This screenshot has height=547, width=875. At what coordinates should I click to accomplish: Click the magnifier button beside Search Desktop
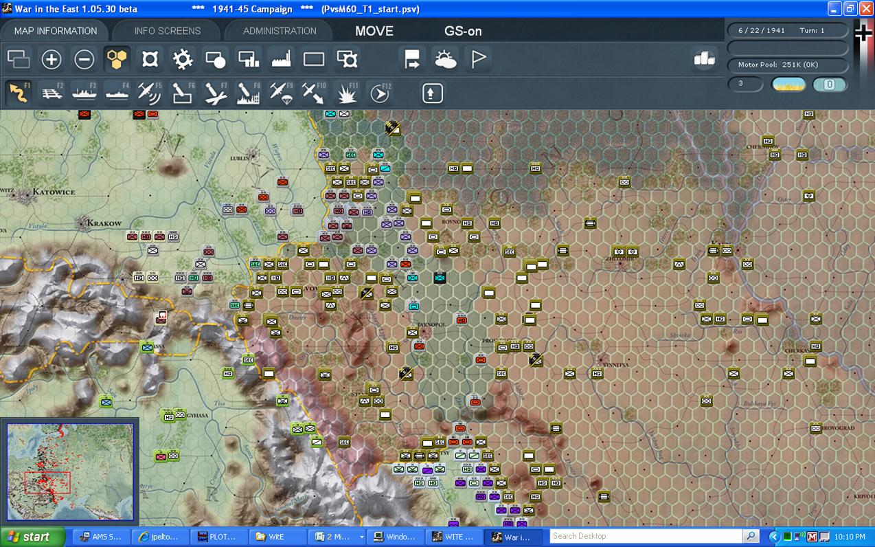point(751,536)
